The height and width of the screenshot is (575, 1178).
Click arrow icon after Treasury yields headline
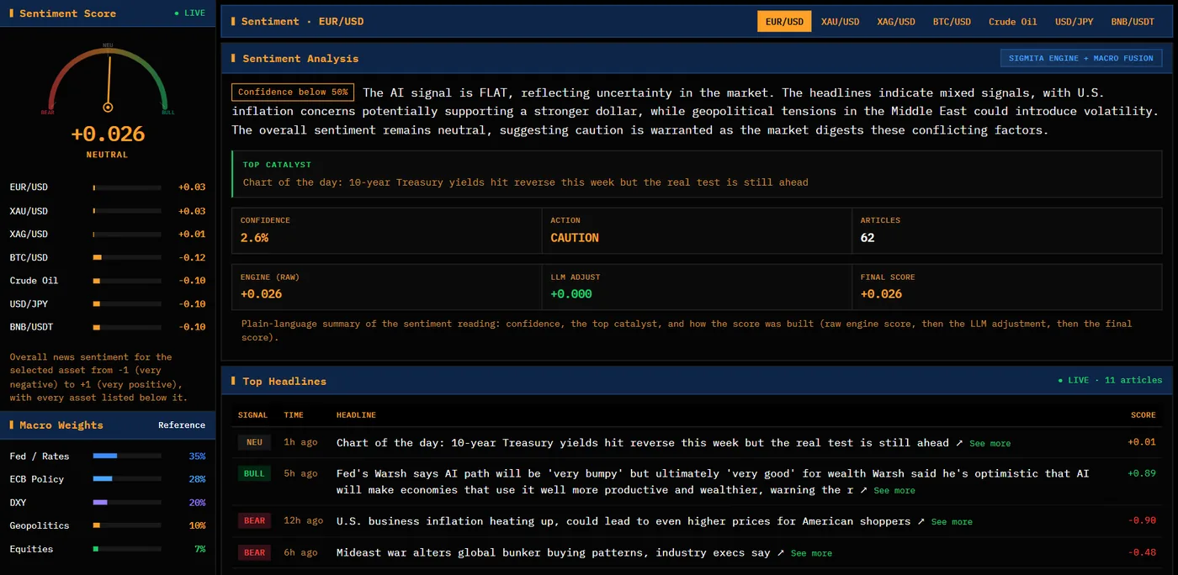[x=958, y=443]
